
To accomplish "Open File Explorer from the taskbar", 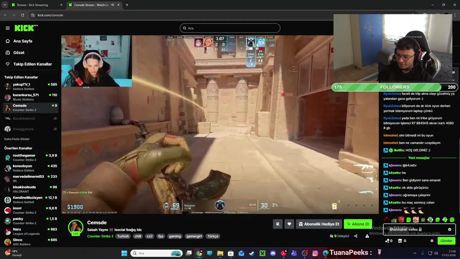I will [220, 253].
